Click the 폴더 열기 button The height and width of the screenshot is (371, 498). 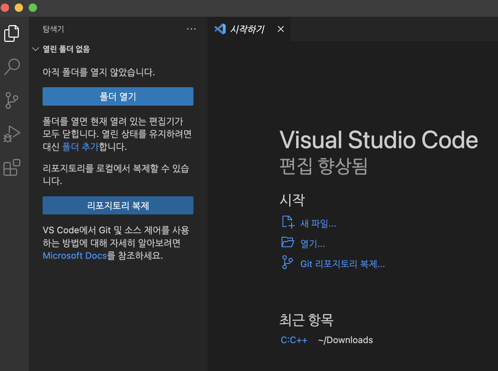coord(118,96)
